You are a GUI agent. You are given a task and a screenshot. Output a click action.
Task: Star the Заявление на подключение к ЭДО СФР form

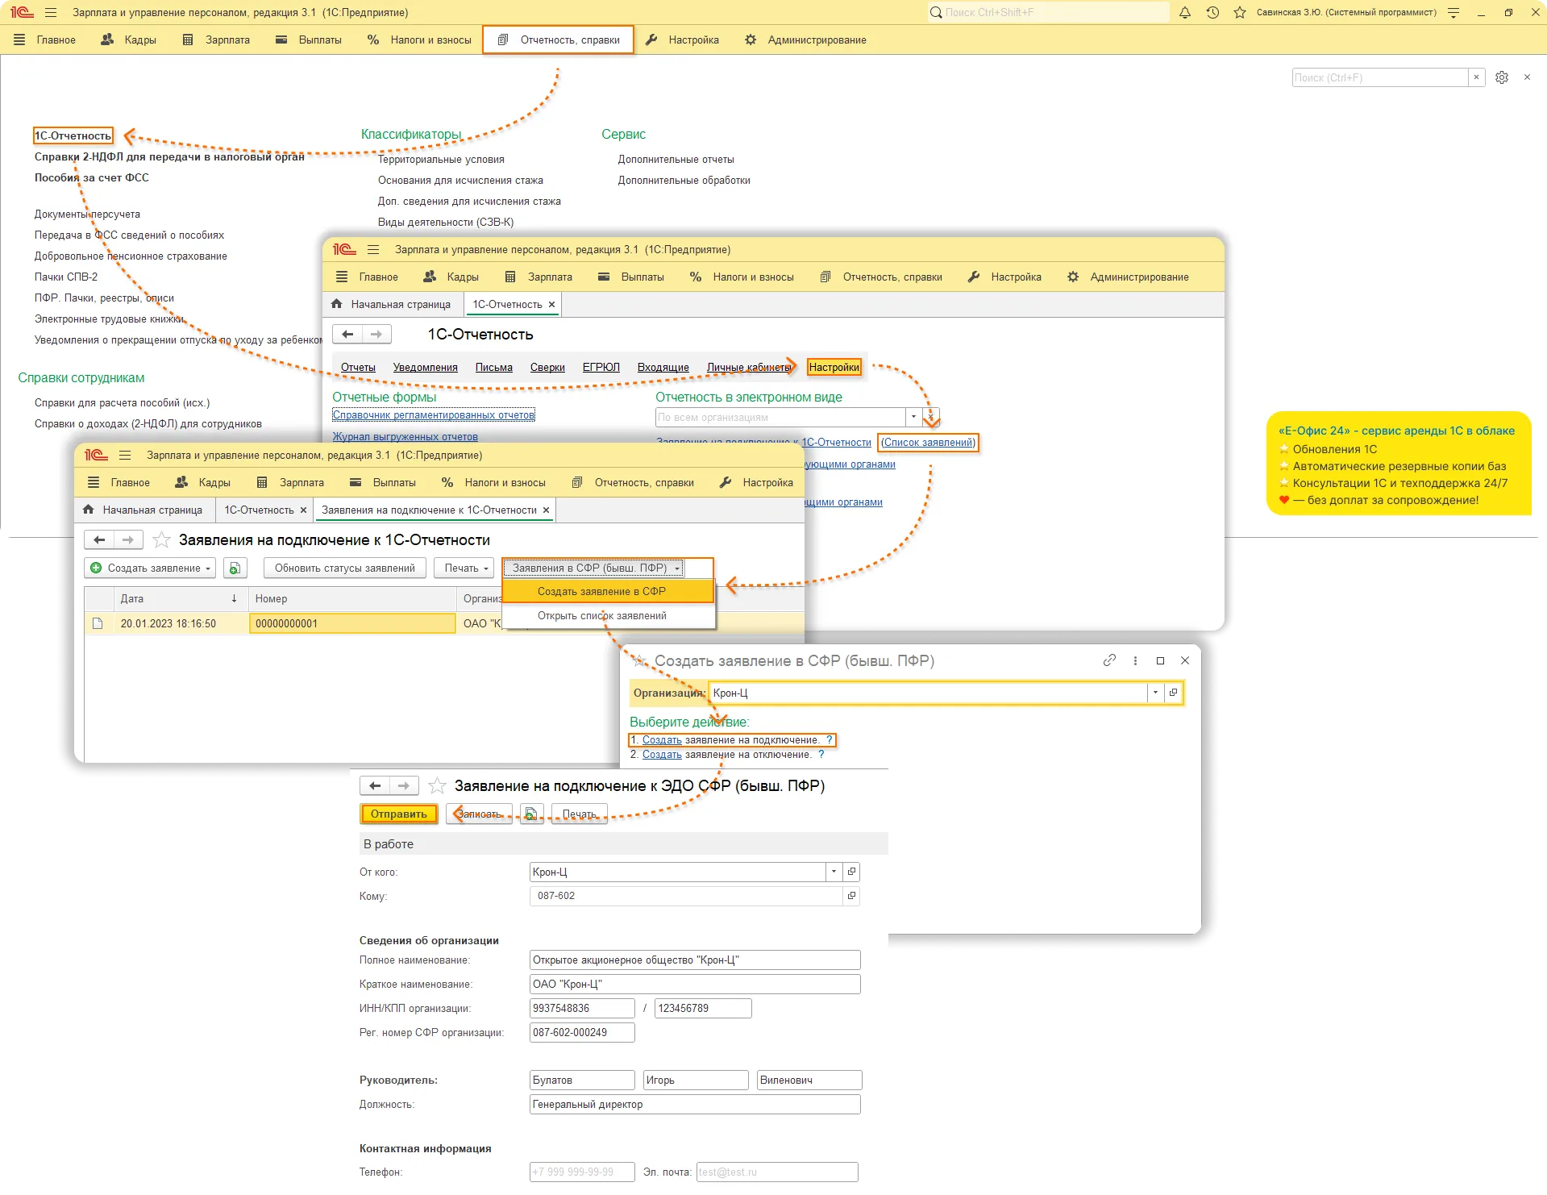437,785
